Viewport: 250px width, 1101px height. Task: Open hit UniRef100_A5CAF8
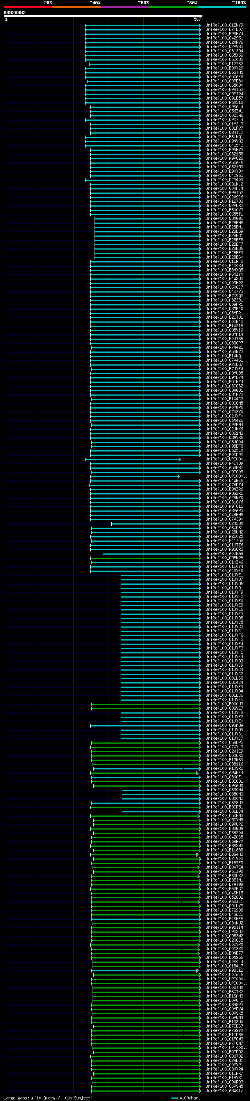(x=224, y=77)
